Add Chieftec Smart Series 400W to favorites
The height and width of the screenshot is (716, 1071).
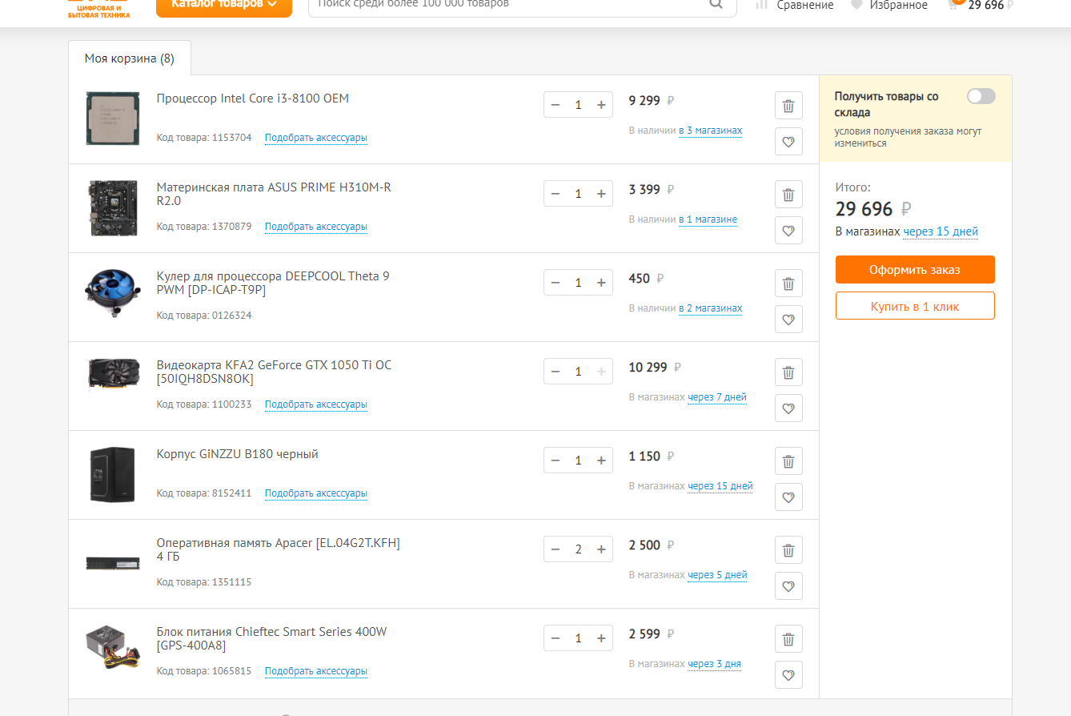coord(788,675)
